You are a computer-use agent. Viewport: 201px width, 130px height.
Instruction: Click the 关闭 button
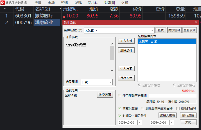point(188,122)
